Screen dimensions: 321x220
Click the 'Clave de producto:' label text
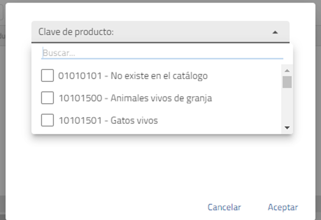coord(76,32)
